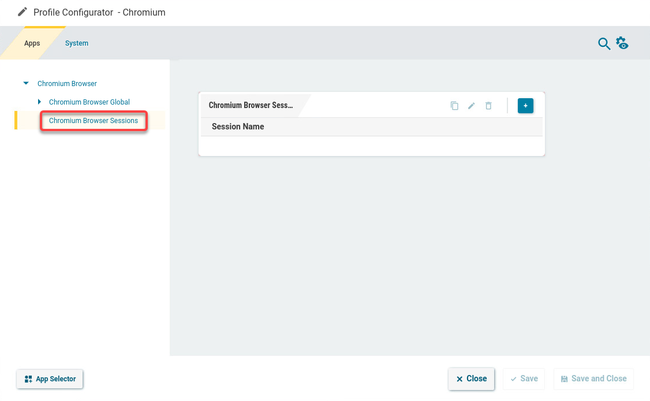Click the pencil edit session icon
650x401 pixels.
[471, 106]
